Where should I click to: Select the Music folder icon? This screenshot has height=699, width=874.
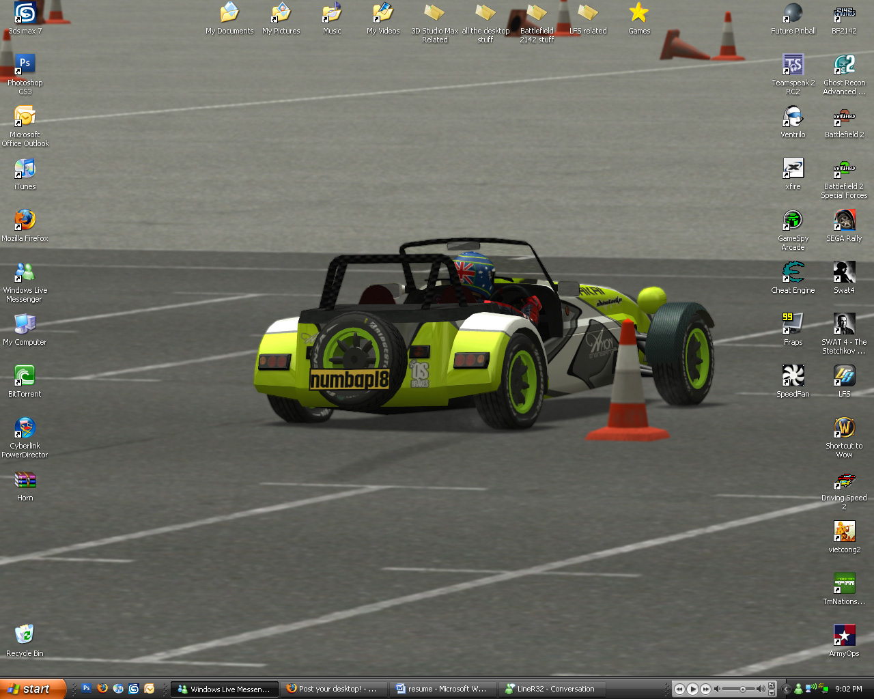[332, 18]
